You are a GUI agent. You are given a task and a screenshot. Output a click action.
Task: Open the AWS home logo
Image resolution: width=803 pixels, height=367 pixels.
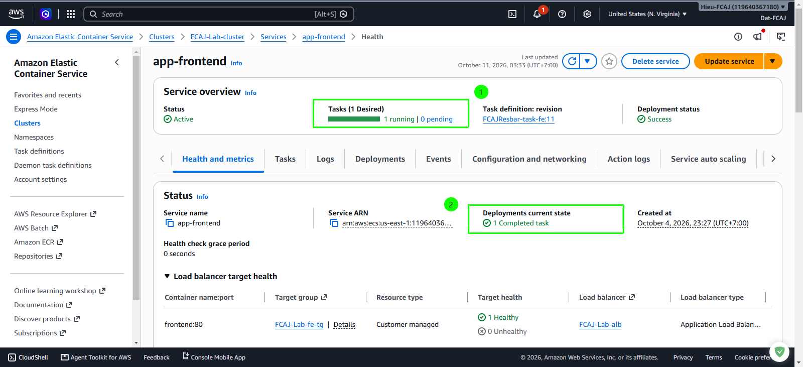point(17,14)
